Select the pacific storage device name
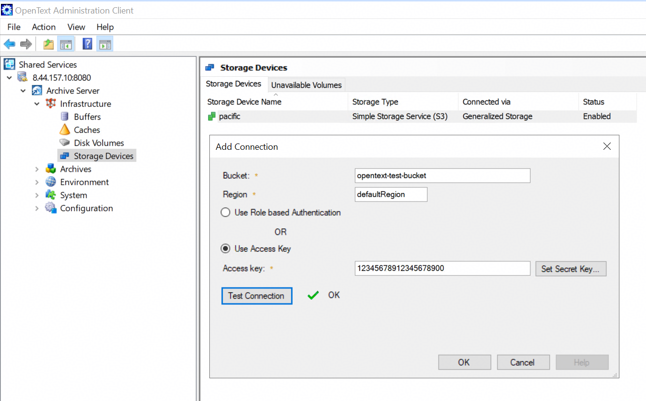646x401 pixels. tap(230, 116)
